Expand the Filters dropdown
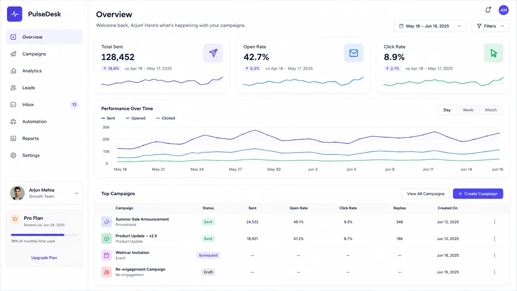The width and height of the screenshot is (517, 291). pos(490,26)
